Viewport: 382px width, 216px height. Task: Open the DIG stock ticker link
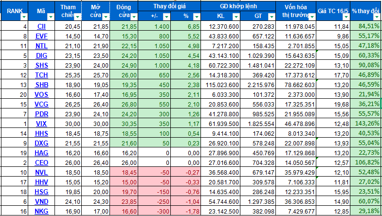pos(41,55)
